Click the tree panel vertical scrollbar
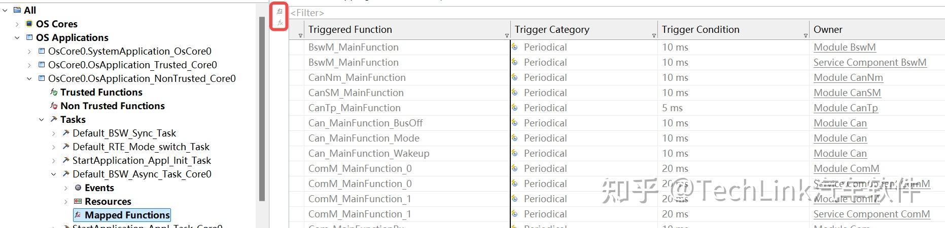 (x=262, y=101)
